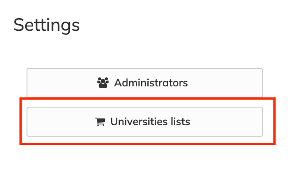Navigate to the Universities lists section

coord(145,122)
